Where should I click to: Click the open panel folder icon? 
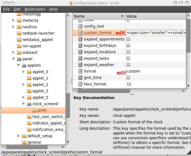tap(19, 59)
